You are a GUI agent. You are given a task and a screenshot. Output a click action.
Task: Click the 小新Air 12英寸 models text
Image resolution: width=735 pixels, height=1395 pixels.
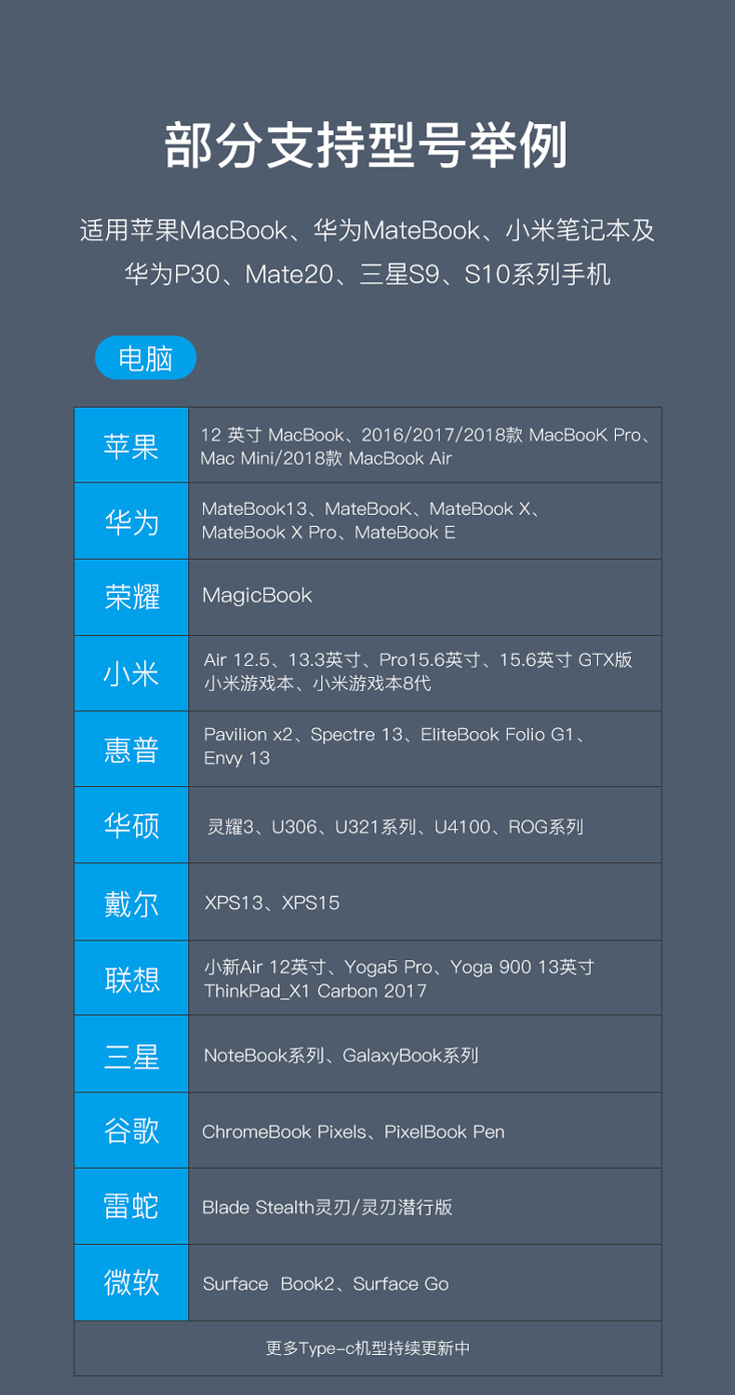point(399,979)
